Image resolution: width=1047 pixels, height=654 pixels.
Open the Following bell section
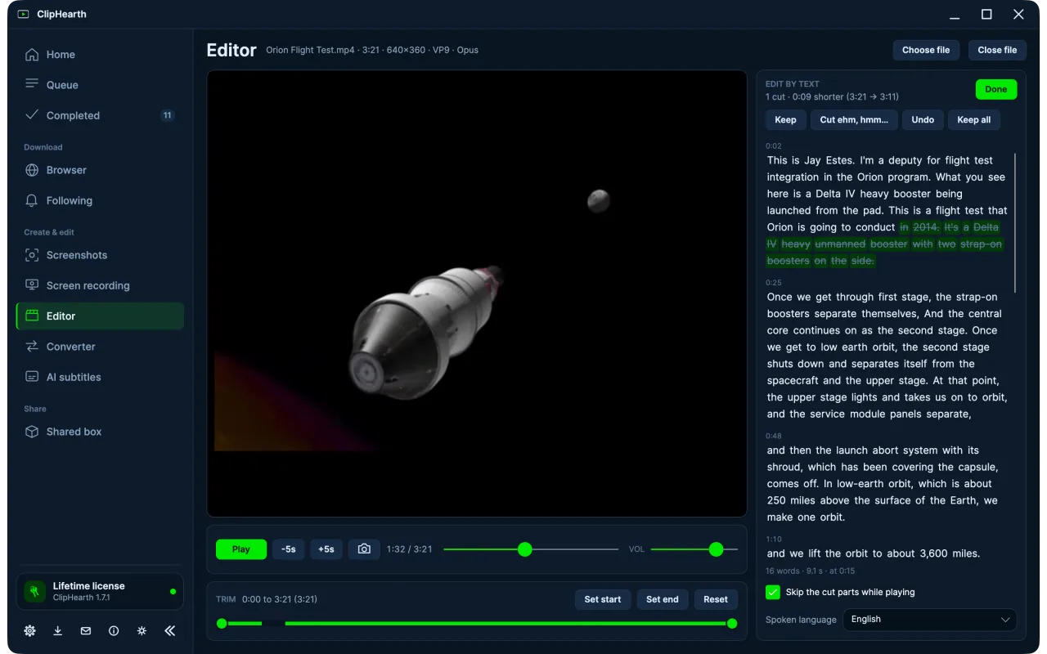pyautogui.click(x=100, y=200)
